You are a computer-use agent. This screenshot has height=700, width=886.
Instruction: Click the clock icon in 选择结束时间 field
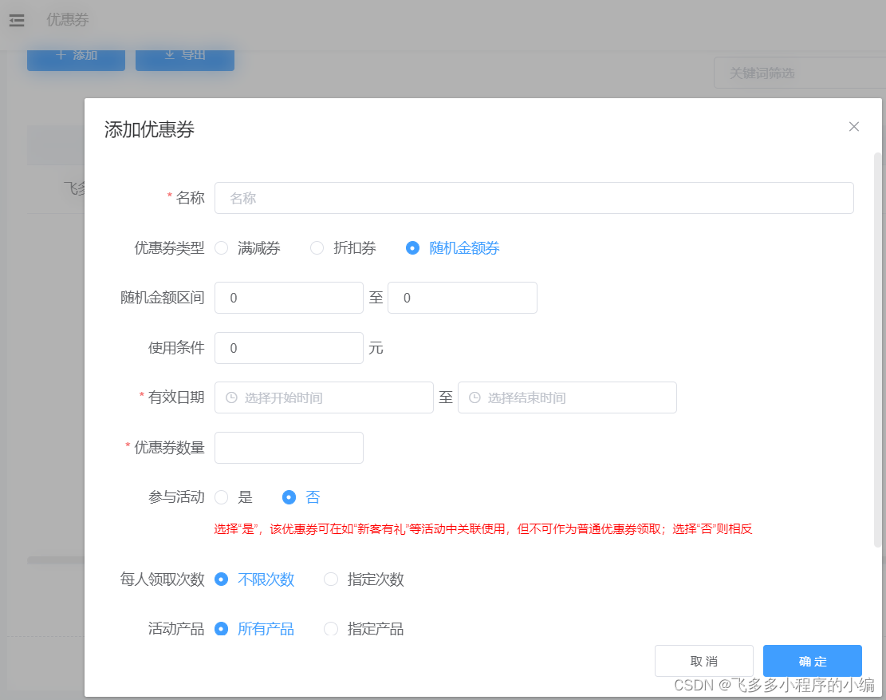[475, 397]
